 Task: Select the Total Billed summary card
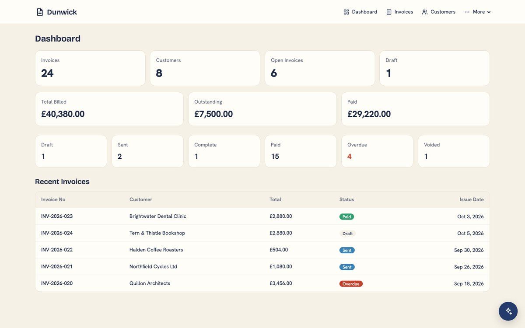point(109,109)
